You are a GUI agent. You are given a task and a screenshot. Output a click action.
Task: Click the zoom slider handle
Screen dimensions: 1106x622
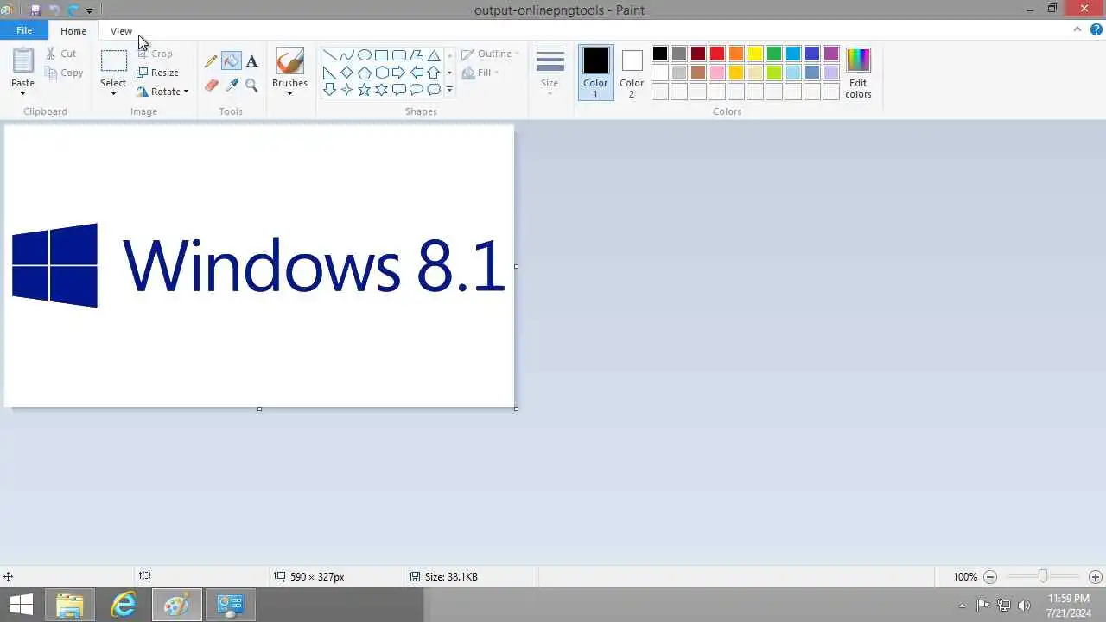point(1043,576)
